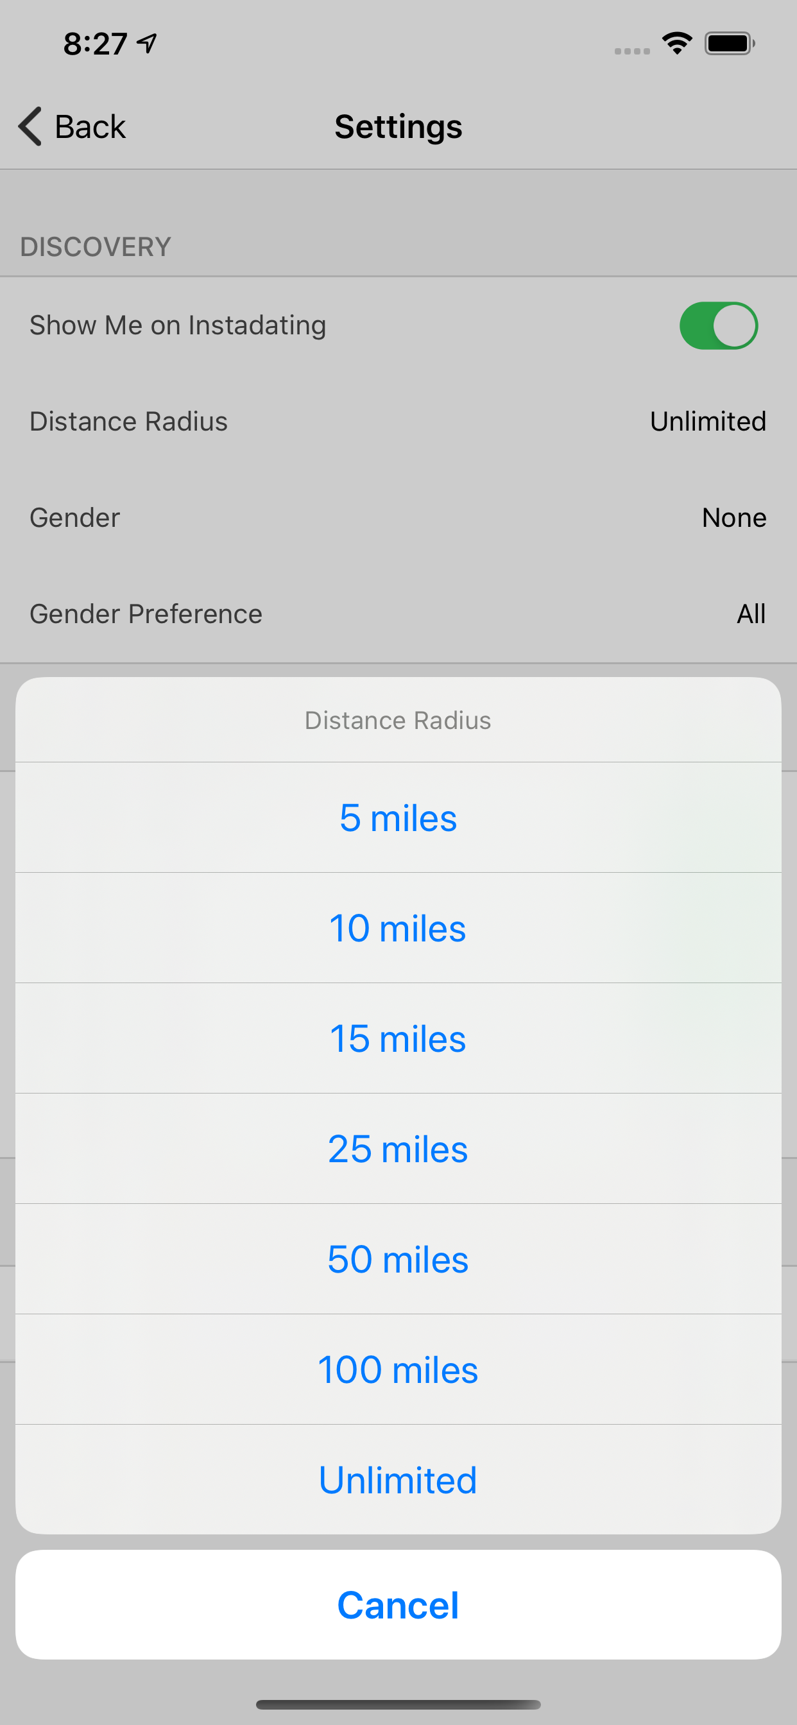Select Unlimited in the action sheet

click(398, 1480)
